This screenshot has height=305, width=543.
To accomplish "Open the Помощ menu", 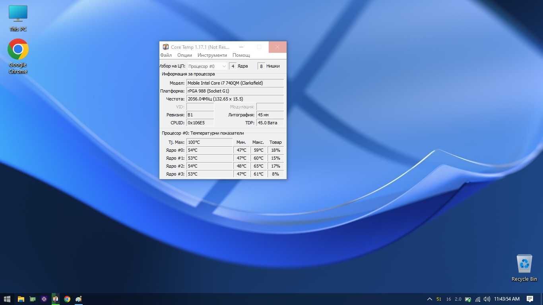I will [x=241, y=55].
